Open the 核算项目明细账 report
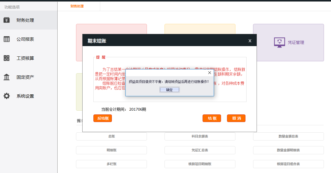Image resolution: width=331 pixels, height=173 pixels. (x=200, y=164)
